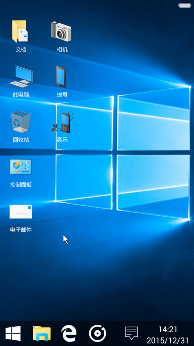Launch Edge browser from the taskbar

69,333
